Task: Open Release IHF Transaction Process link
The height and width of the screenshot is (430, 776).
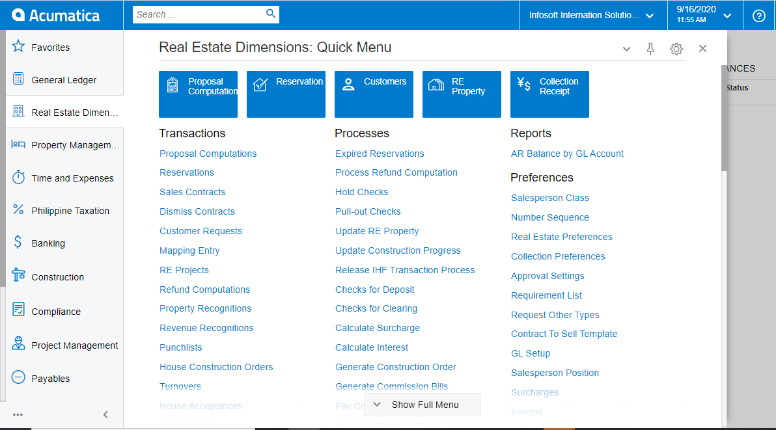Action: click(405, 270)
